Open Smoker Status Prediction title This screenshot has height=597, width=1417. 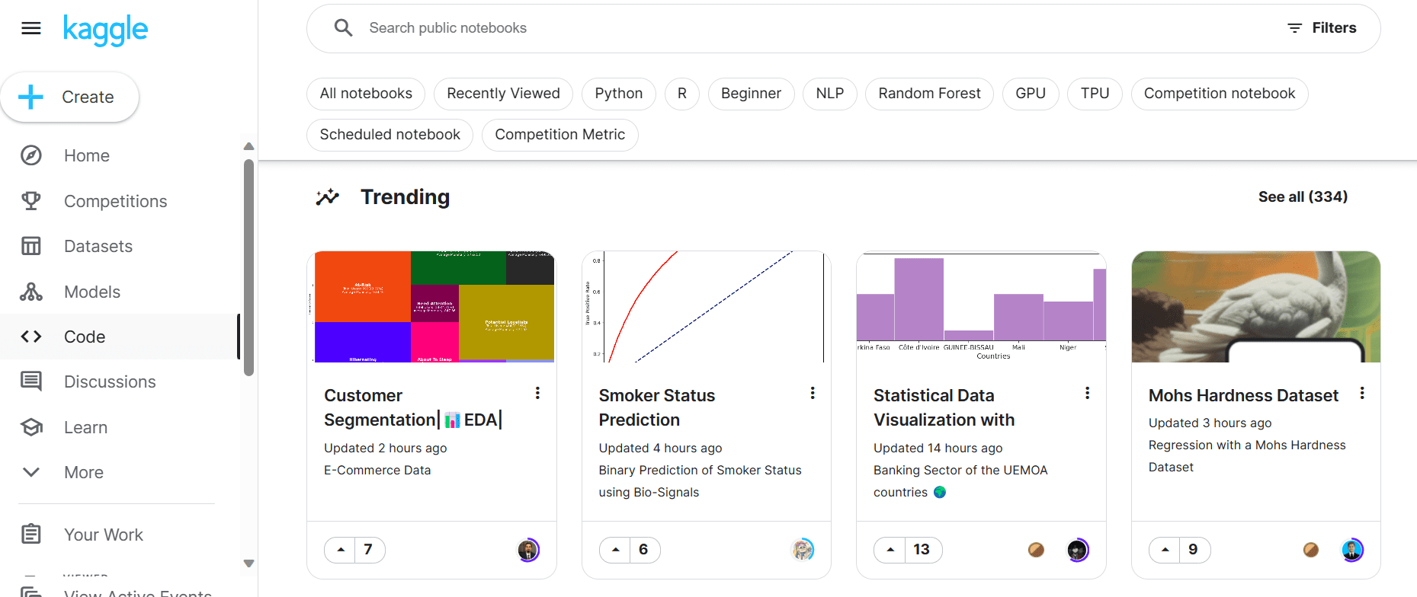[657, 407]
